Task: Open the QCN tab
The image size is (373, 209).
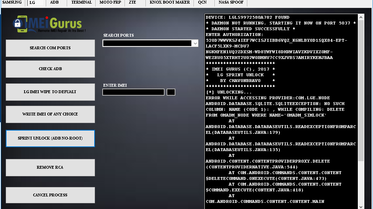Action: pos(202,3)
